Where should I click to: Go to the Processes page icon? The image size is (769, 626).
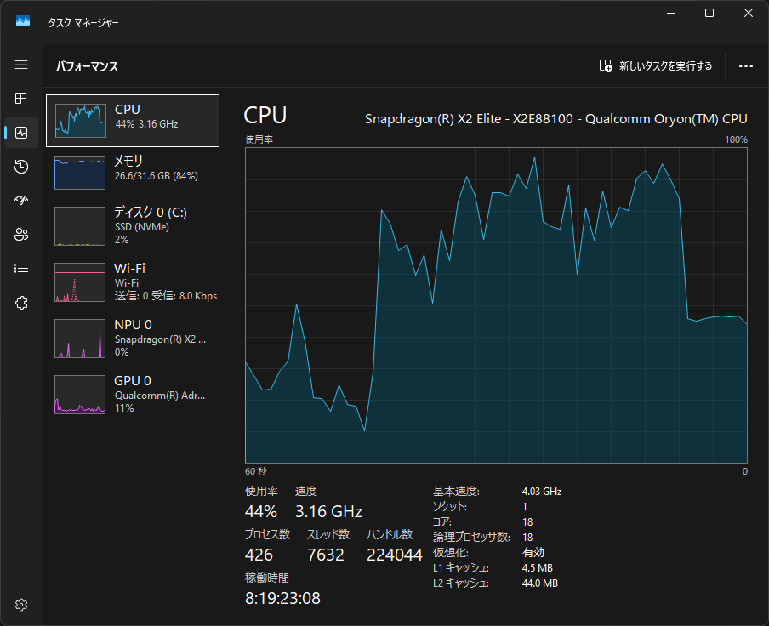(22, 99)
